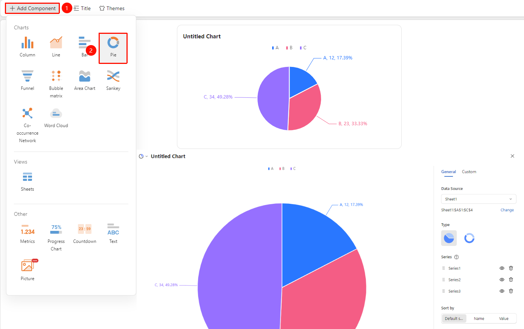Close the chart editor panel
Image resolution: width=524 pixels, height=329 pixels.
tap(512, 156)
